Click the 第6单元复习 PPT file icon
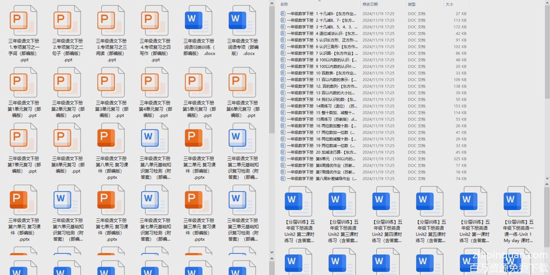Image resolution: width=550 pixels, height=275 pixels. (242, 82)
